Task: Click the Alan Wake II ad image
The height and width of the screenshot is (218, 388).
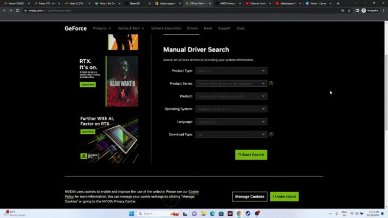Action: (x=122, y=81)
